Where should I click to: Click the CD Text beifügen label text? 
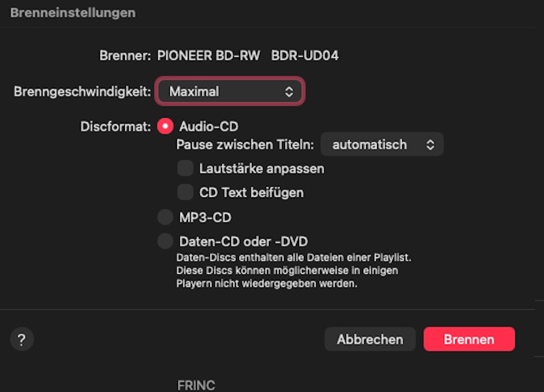pos(251,193)
